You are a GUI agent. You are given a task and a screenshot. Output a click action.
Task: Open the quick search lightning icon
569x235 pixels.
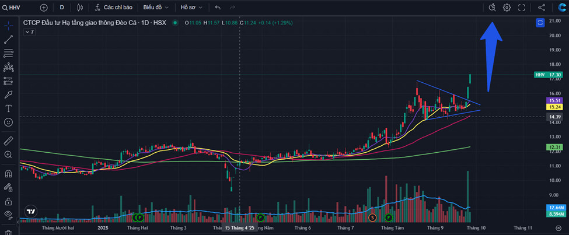click(492, 7)
